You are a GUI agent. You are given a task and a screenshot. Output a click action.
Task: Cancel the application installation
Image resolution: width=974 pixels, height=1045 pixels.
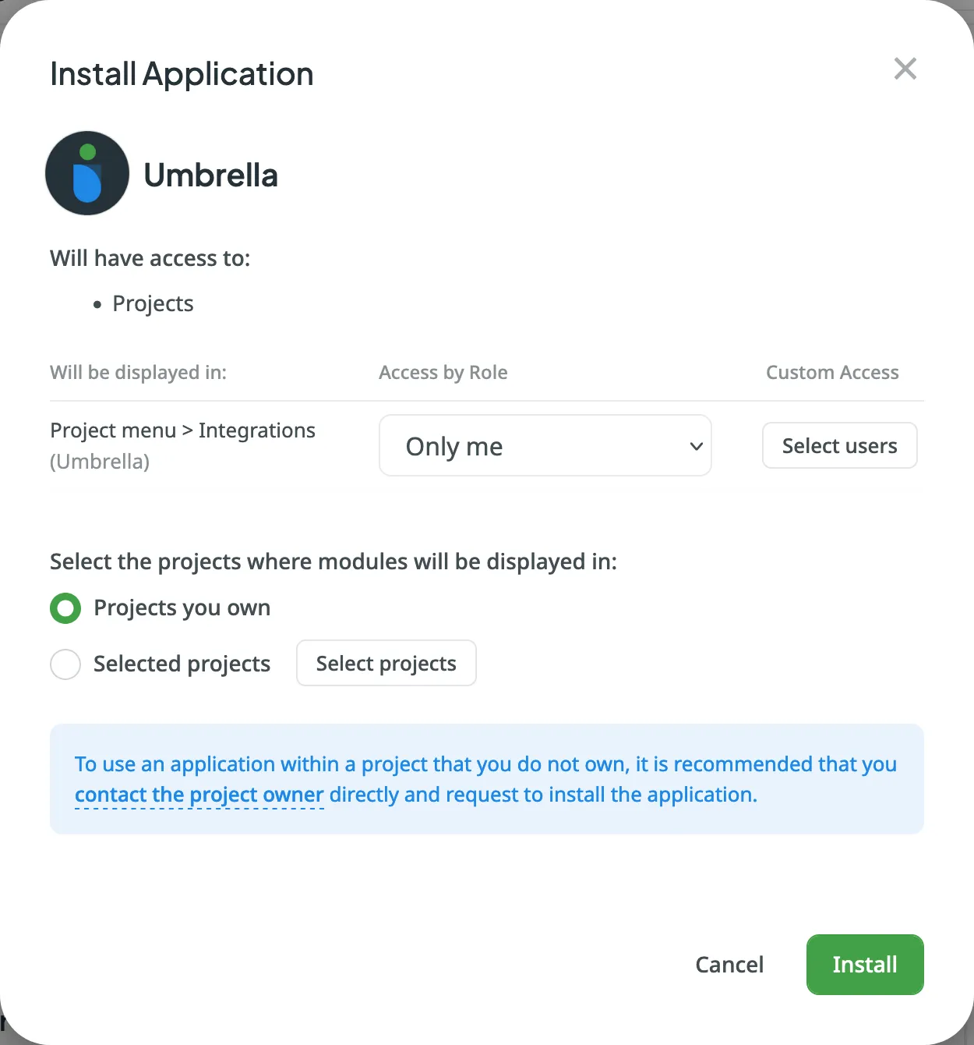point(729,965)
